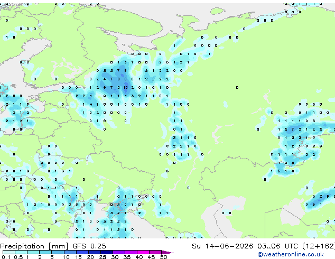
Task: Select the 10–15 mm legend swatch
Action: pos(70,252)
